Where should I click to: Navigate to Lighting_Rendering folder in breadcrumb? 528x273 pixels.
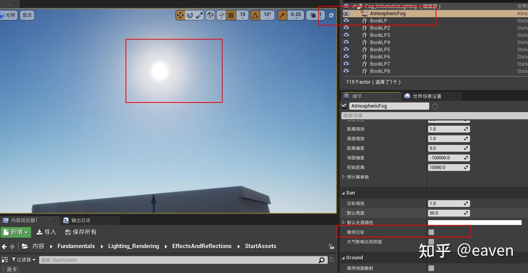click(x=133, y=246)
